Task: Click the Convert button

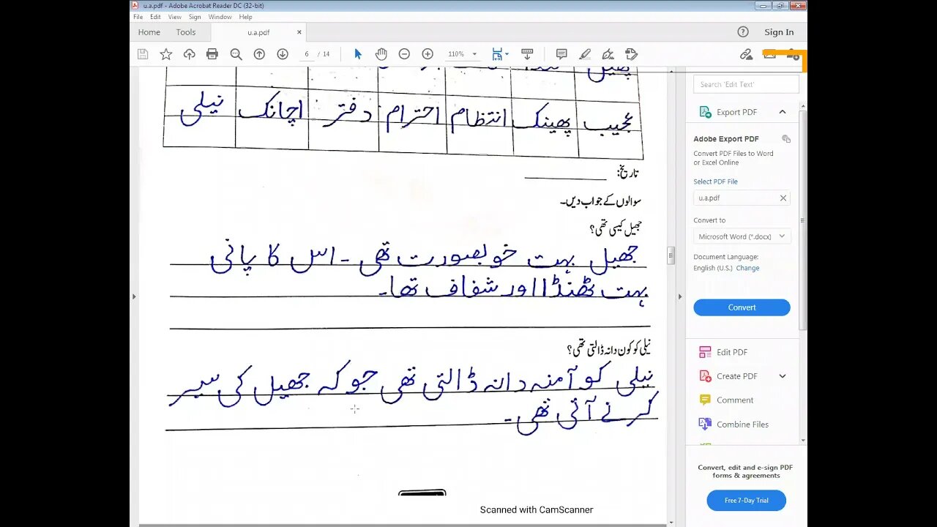Action: click(x=742, y=307)
